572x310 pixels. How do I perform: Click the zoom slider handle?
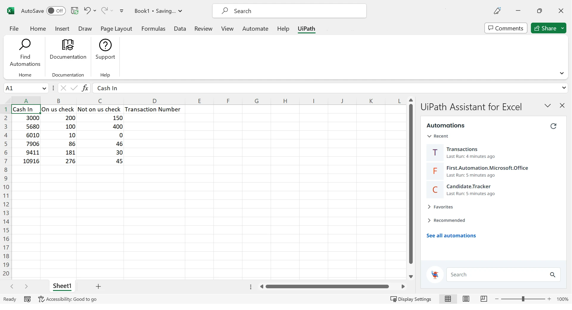click(523, 299)
